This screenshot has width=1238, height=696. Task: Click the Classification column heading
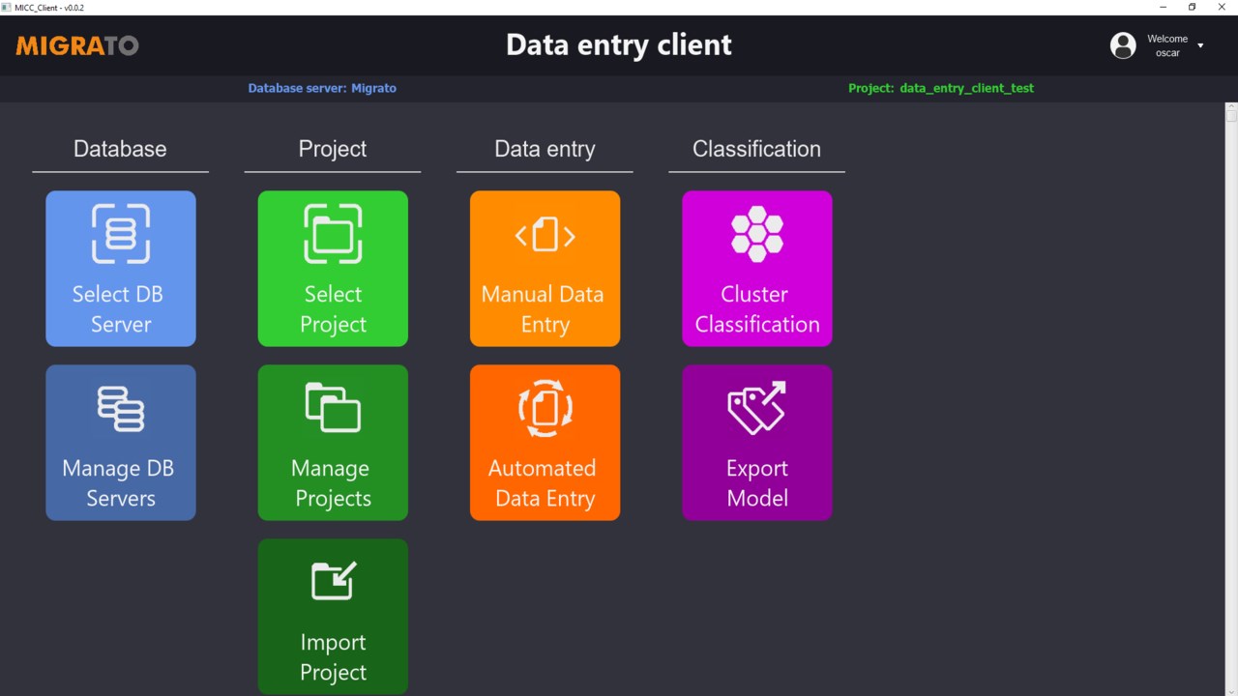756,149
